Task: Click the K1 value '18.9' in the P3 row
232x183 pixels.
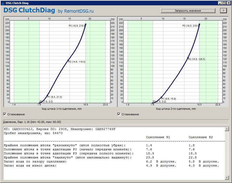Action: 150,153
